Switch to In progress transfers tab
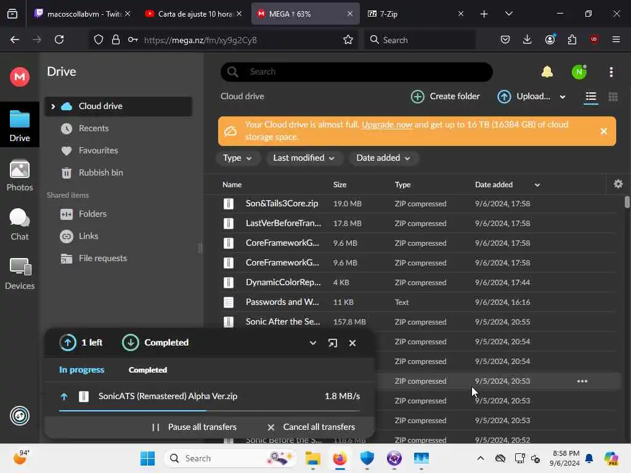631x473 pixels. [82, 370]
